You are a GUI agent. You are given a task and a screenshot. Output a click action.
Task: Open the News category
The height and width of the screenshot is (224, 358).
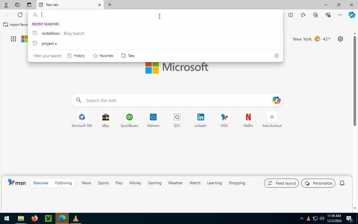[86, 183]
